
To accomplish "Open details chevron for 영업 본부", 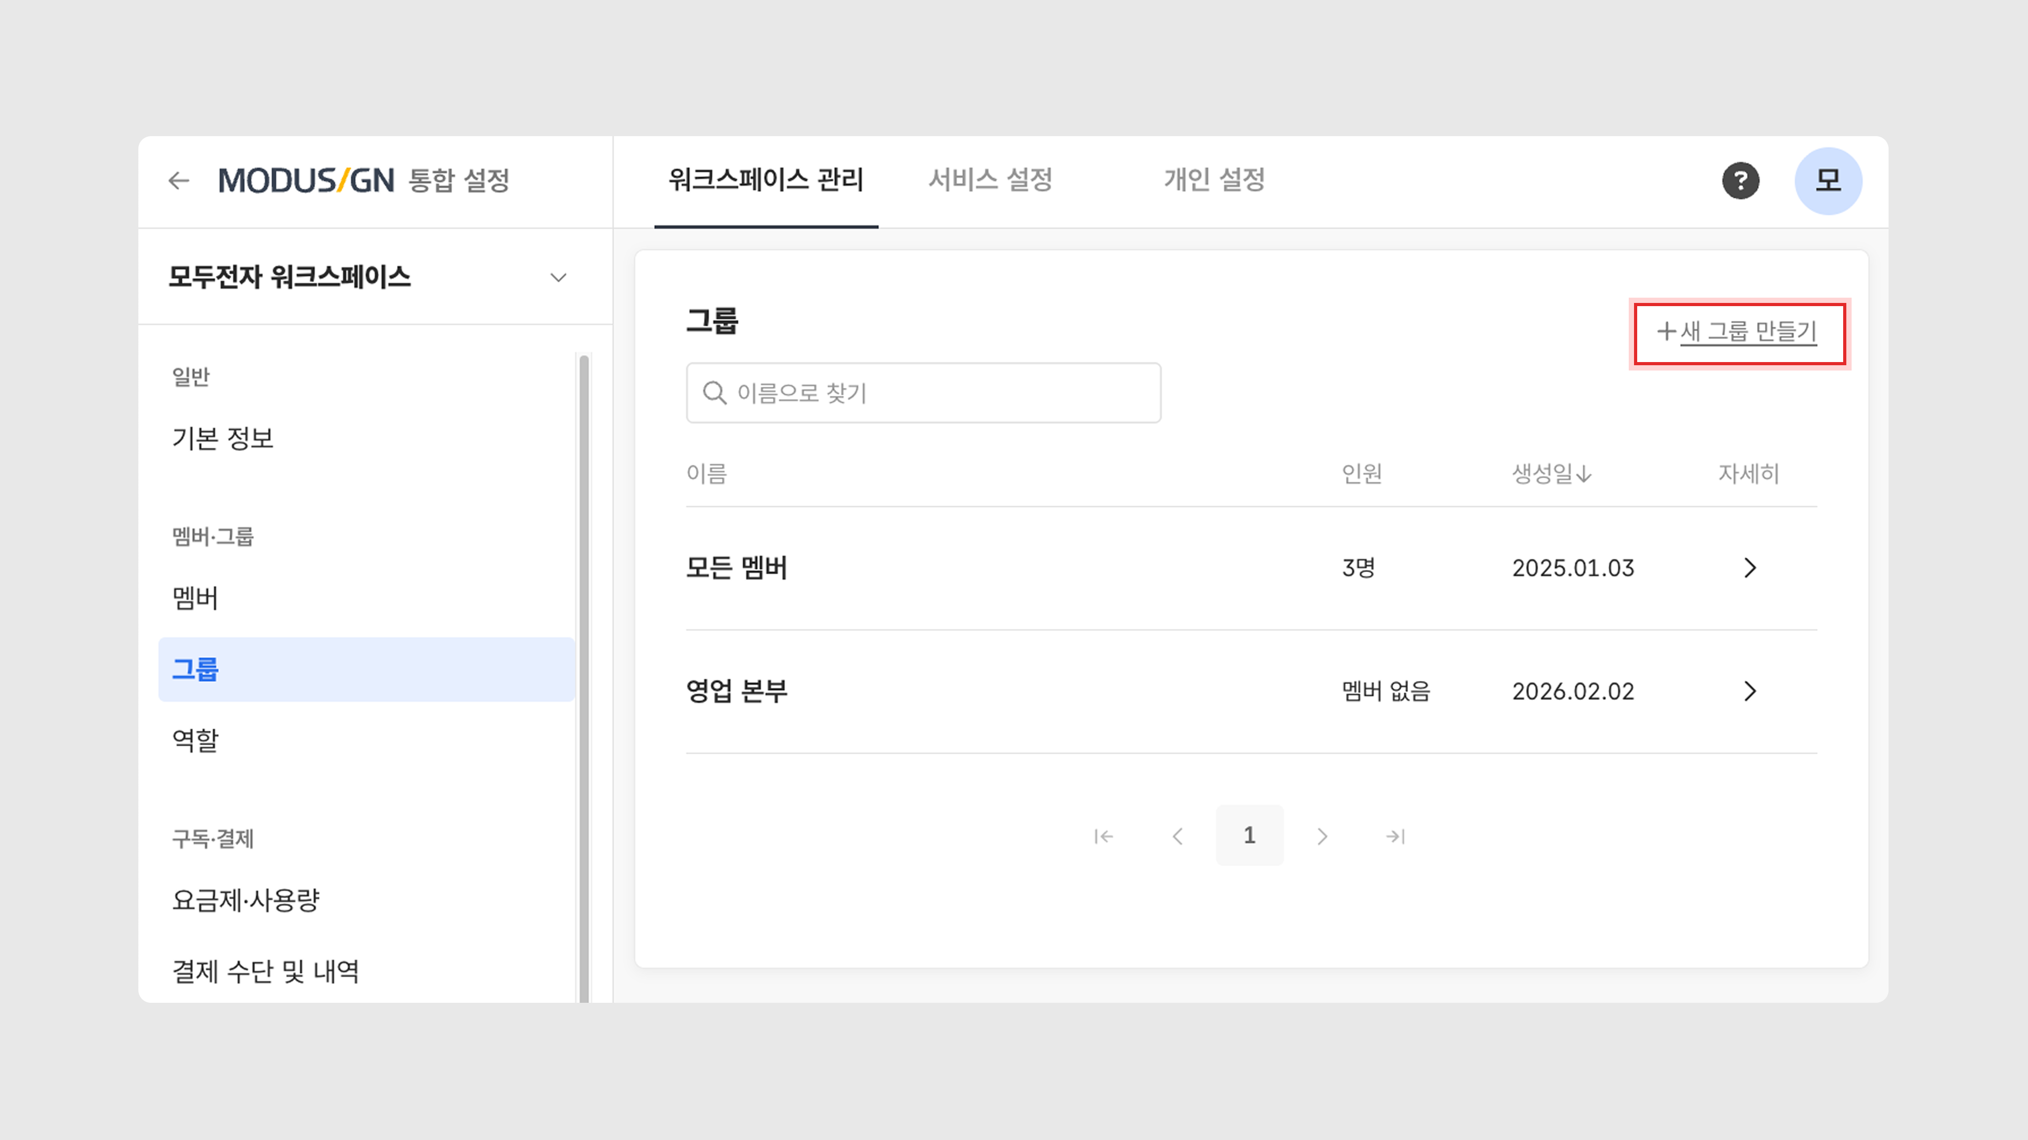I will 1749,691.
